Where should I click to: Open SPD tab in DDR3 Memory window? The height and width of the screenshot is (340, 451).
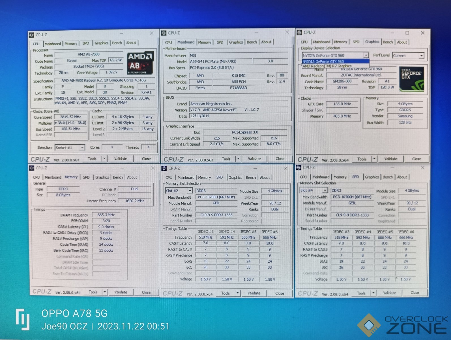86,177
